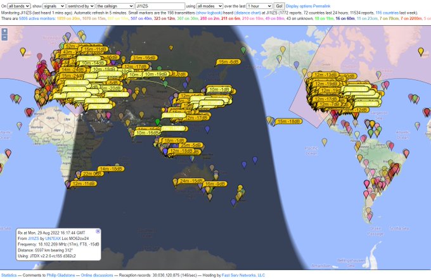Image resolution: width=431 pixels, height=279 pixels.
Task: Open the 'all modes' dropdown
Action: 209,6
